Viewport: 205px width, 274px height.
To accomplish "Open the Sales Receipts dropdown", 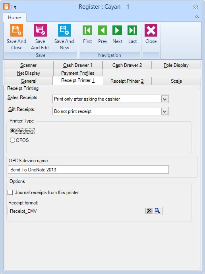I will pyautogui.click(x=164, y=99).
